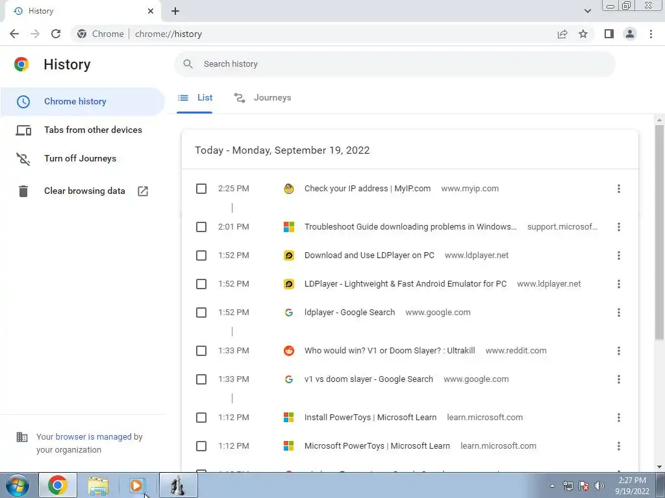Bookmark this tab with the star icon

tap(583, 34)
